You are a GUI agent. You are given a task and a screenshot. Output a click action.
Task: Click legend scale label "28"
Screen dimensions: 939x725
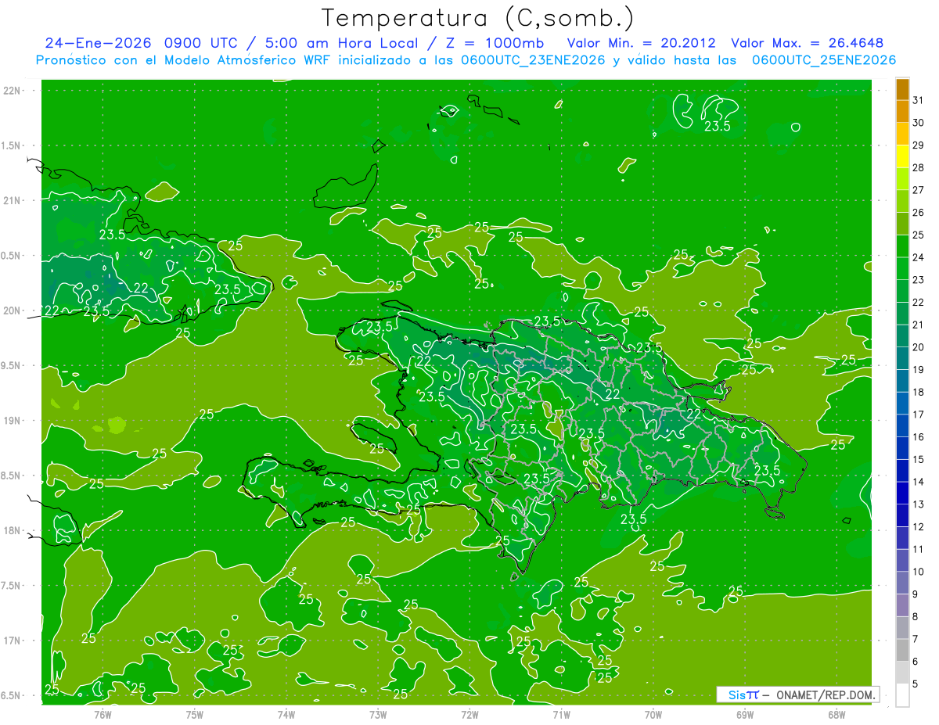coord(919,167)
